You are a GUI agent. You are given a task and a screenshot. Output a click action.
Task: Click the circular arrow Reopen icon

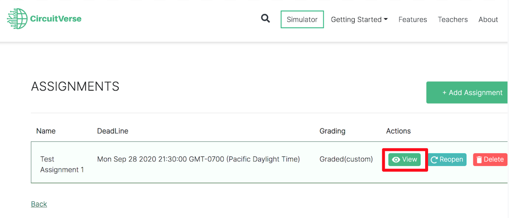click(434, 160)
